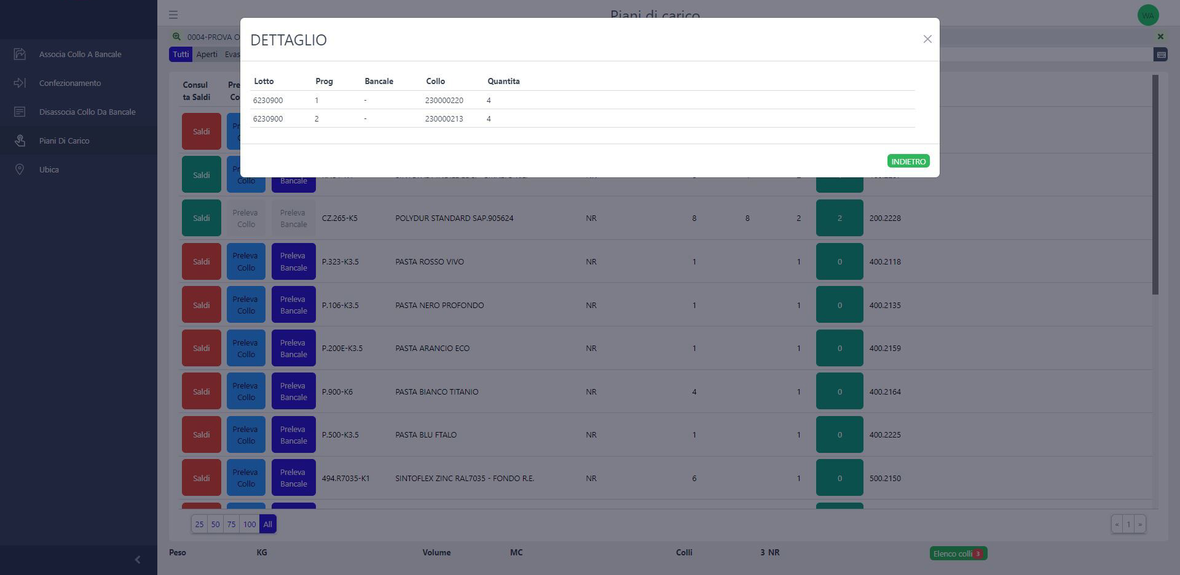Select the Piani Di Carico hand icon

(20, 141)
